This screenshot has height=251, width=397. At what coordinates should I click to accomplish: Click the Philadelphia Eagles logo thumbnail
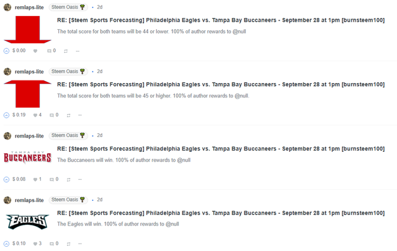tap(27, 222)
